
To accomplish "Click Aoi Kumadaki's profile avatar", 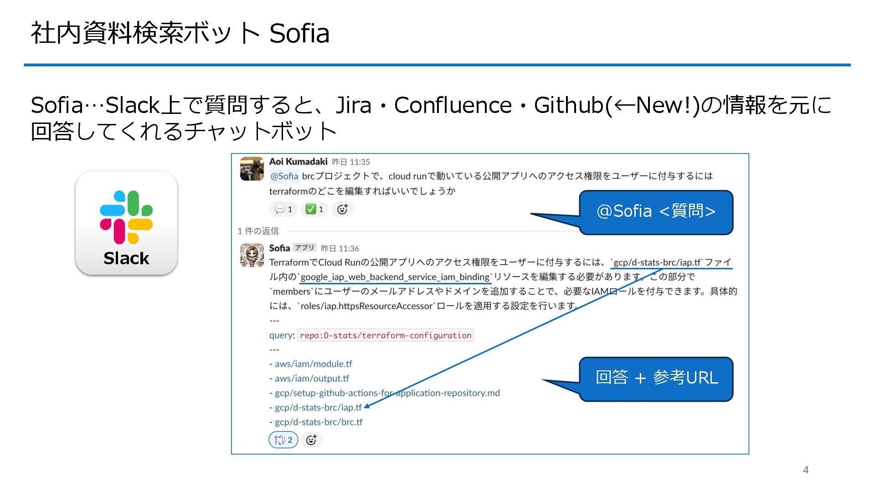I will pyautogui.click(x=252, y=169).
